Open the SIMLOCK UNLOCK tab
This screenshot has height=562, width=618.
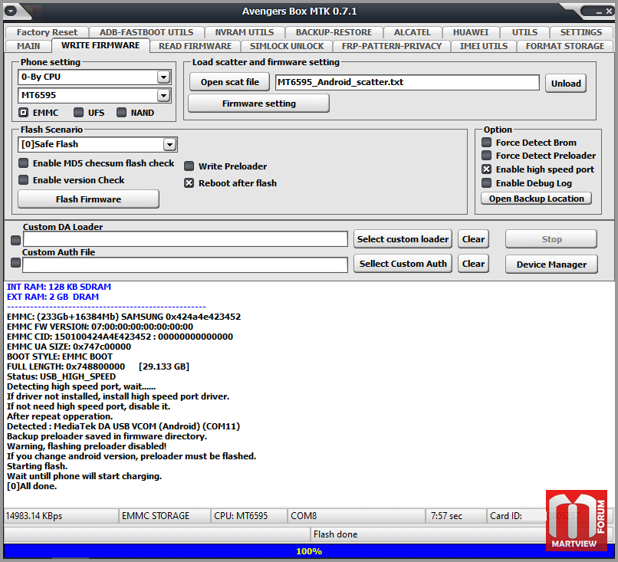(287, 46)
